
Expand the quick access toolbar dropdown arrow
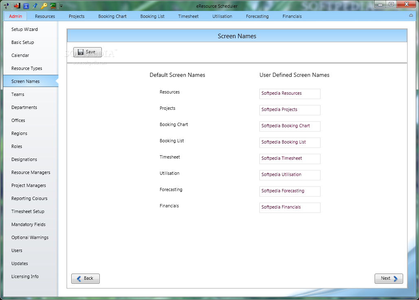[61, 6]
